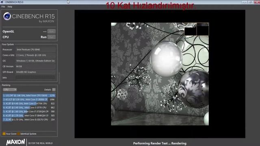
Task: Close the Cinebench window
Action: click(257, 2)
